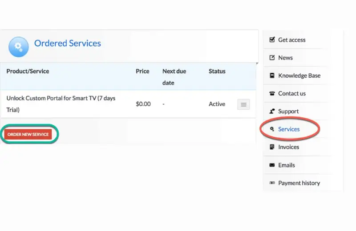Click the $0.00 price value
The image size is (356, 231).
click(x=143, y=104)
